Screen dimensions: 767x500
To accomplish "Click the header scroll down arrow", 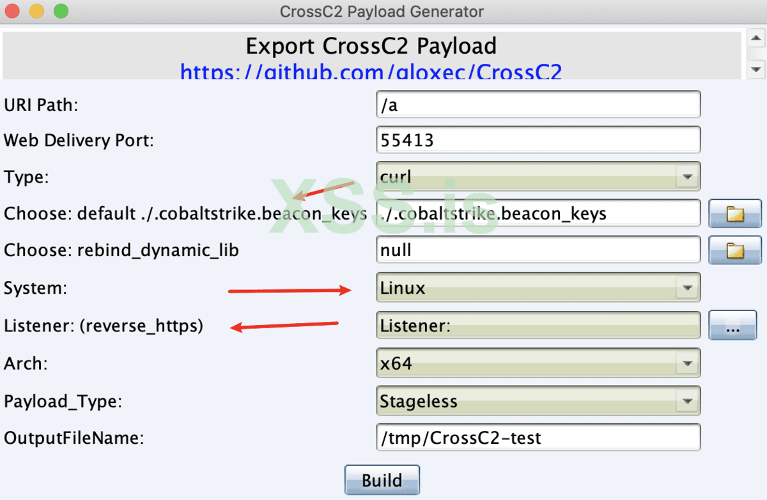I will 755,68.
